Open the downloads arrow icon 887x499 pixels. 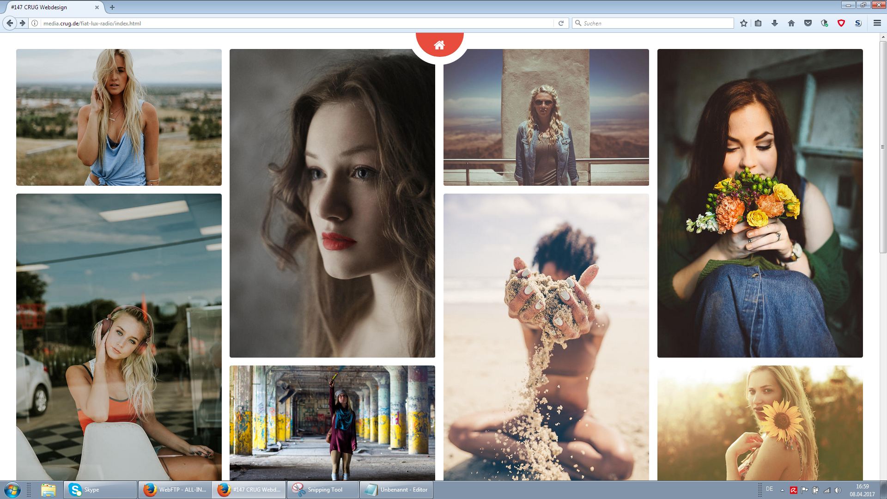775,23
